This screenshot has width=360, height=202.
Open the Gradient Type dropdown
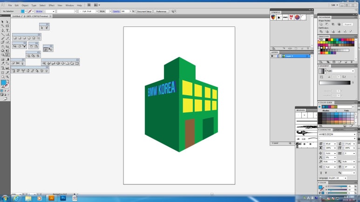pos(353,71)
